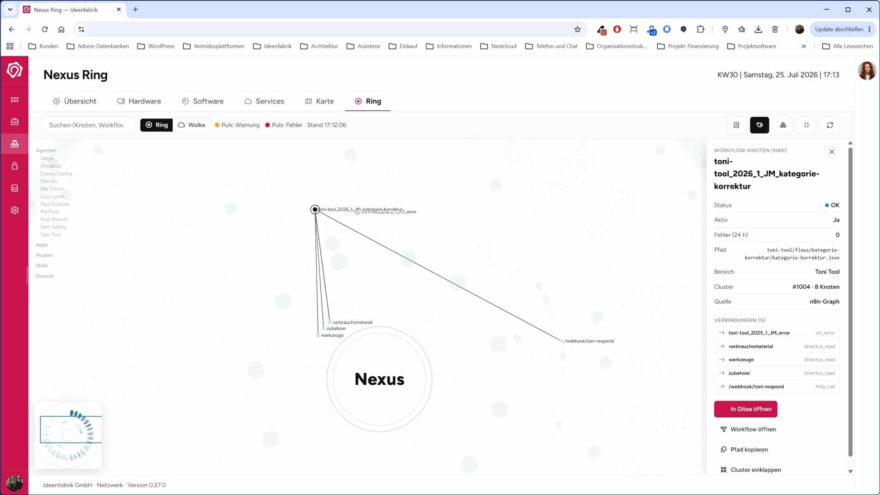The width and height of the screenshot is (880, 495).
Task: Expand the Apps group in tree
Action: pos(42,245)
